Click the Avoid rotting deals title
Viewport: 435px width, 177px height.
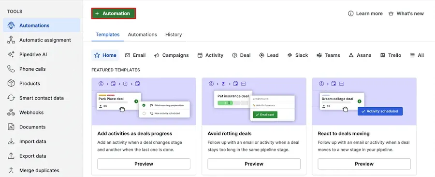[x=230, y=134]
